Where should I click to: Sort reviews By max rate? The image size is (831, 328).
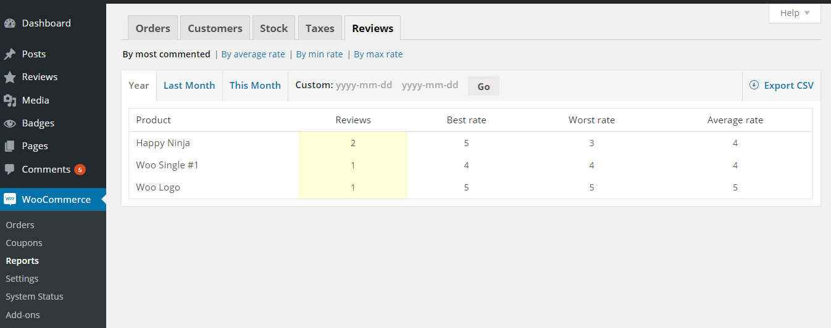(x=378, y=54)
